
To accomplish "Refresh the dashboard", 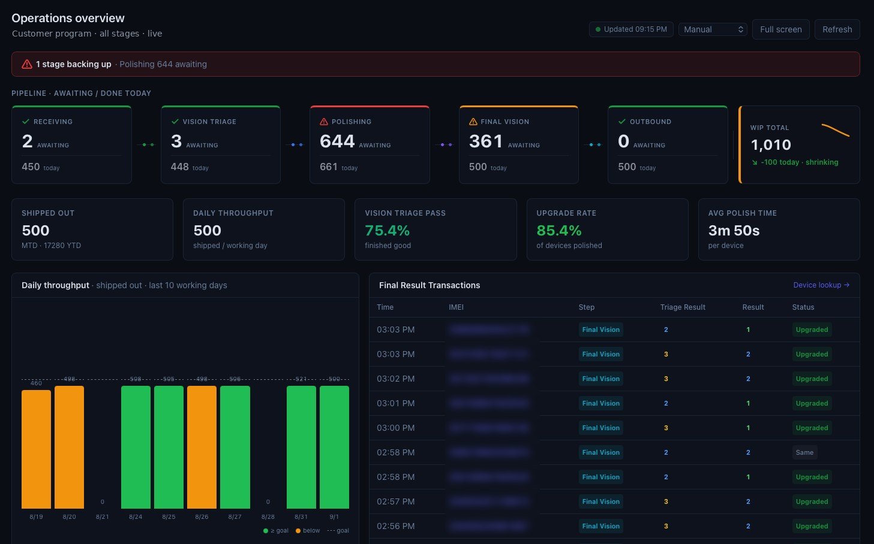I will (837, 29).
